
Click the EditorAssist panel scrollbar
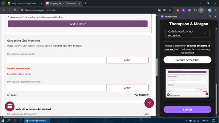pos(216,98)
